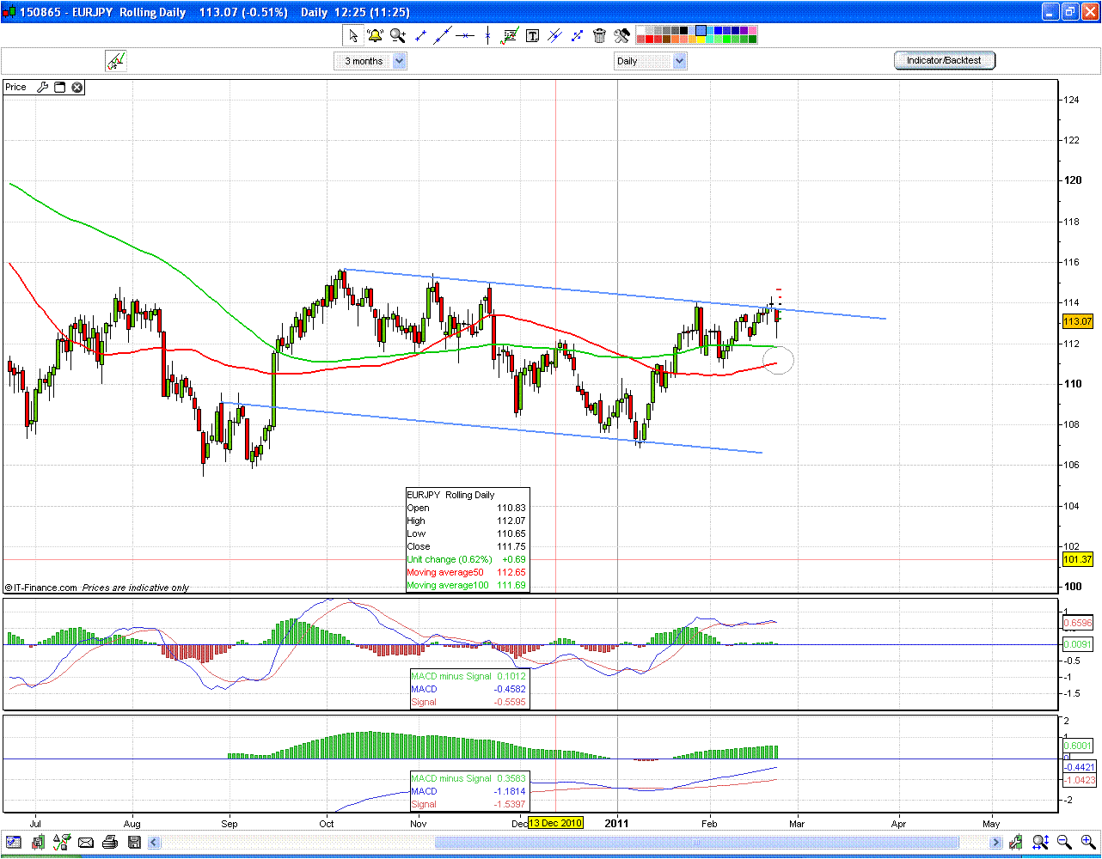Click the chart icon with green line
1102x859 pixels.
click(x=511, y=35)
